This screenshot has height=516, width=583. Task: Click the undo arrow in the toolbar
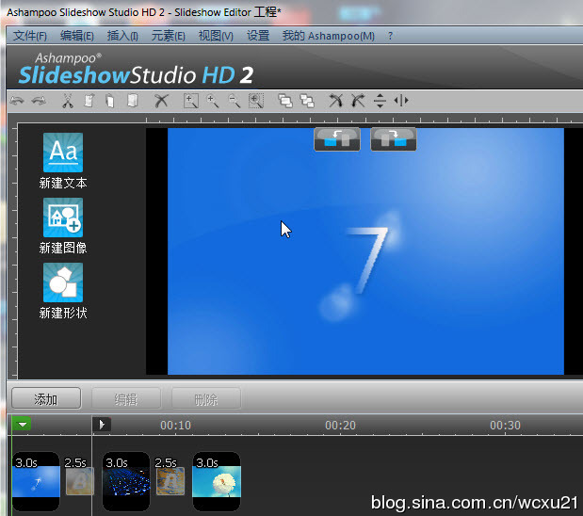click(17, 101)
